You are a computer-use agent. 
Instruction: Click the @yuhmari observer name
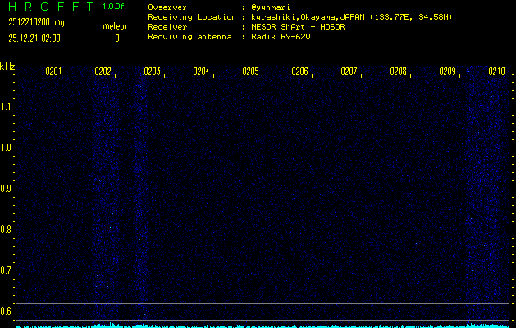tap(272, 7)
